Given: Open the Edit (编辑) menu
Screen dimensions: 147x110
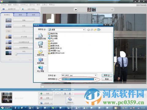Looking at the screenshot, I should [9, 5].
